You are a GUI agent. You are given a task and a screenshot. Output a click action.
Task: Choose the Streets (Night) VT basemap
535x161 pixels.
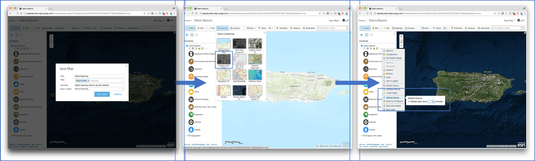pos(239,90)
